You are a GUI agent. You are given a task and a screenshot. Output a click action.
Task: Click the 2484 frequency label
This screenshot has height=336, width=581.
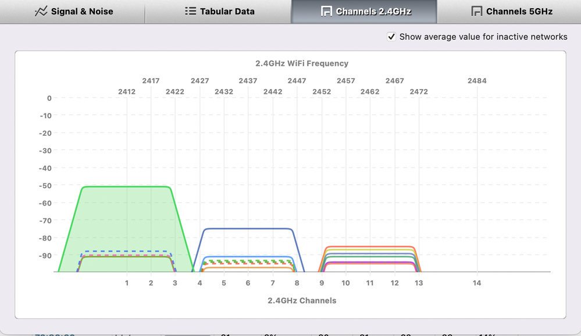tap(477, 81)
